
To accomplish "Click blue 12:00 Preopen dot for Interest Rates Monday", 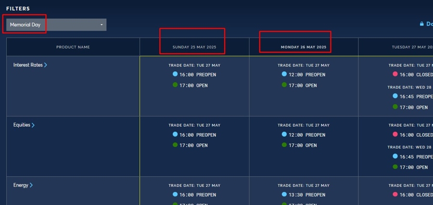I will 284,74.
